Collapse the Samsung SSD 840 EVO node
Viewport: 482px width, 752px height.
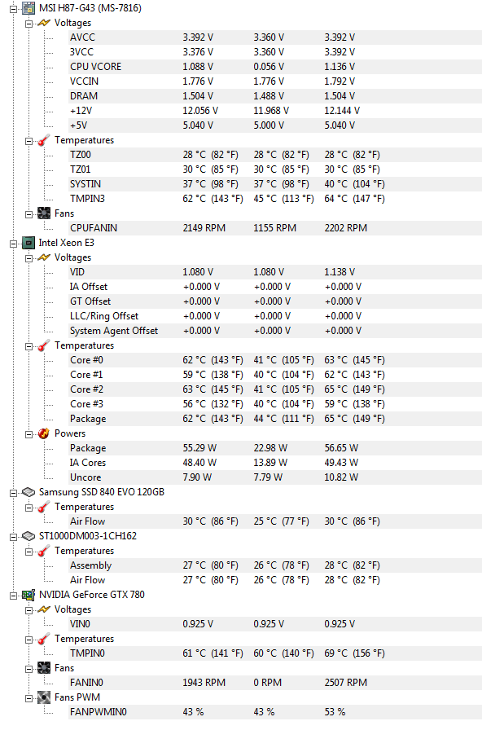(13, 493)
